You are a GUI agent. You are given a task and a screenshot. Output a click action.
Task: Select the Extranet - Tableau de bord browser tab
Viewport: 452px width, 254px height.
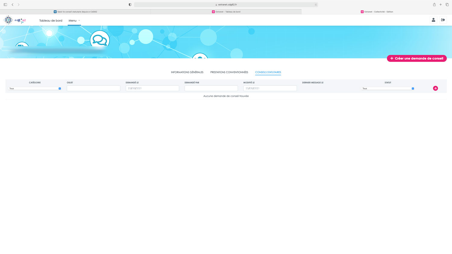tap(226, 12)
